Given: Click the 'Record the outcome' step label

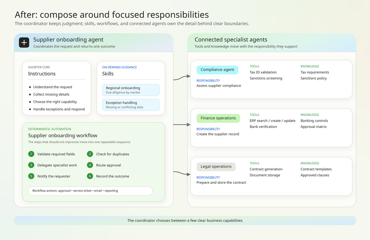Looking at the screenshot, I should (x=113, y=176).
